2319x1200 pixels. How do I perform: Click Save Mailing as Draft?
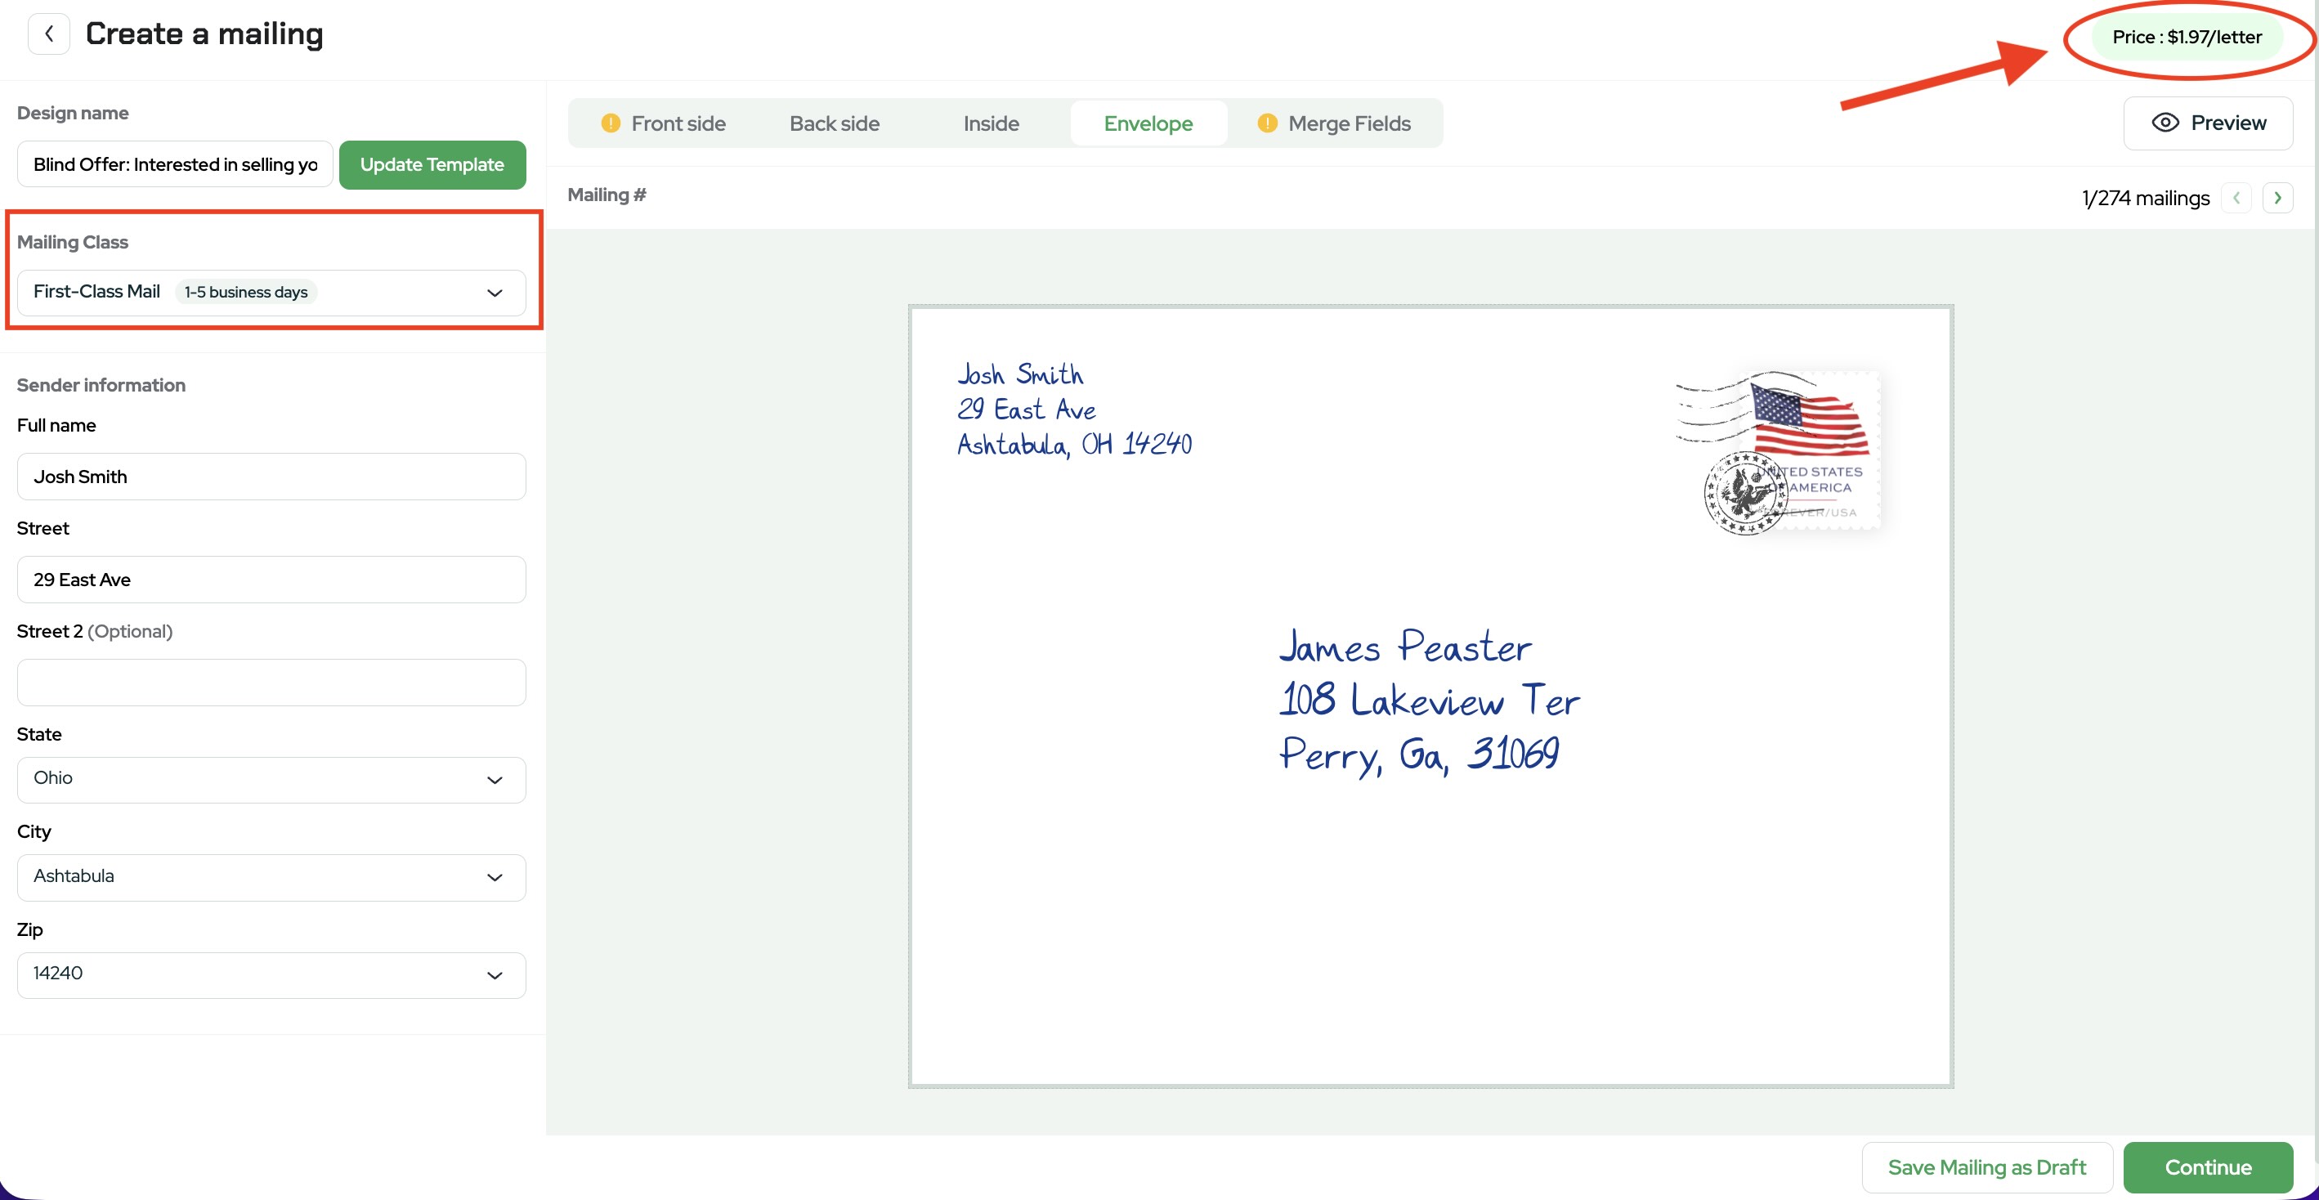(1986, 1166)
